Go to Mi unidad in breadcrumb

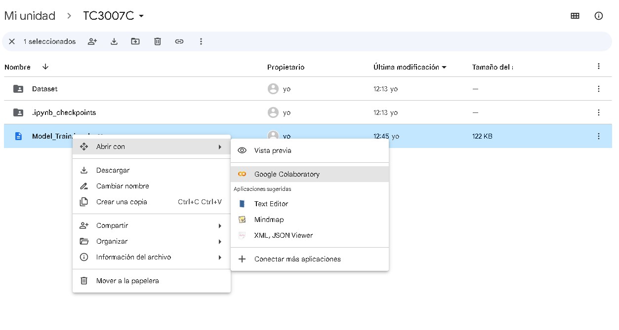point(30,16)
